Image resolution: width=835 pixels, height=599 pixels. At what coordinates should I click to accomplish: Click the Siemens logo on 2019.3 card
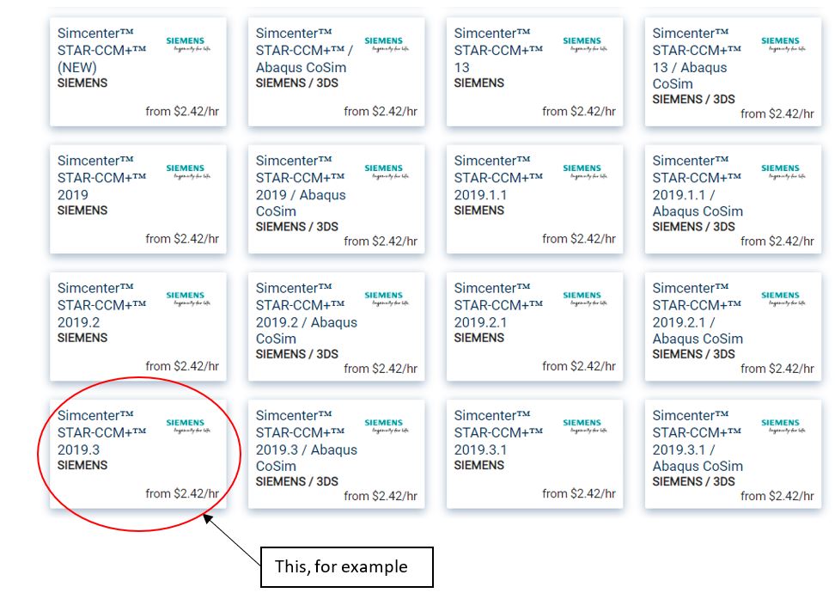coord(188,425)
